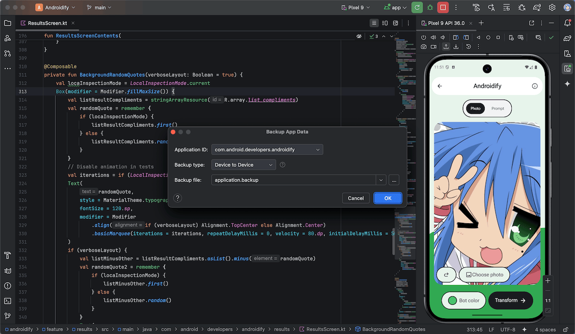
Task: Open the Build hammer tool window
Action: pos(8,256)
